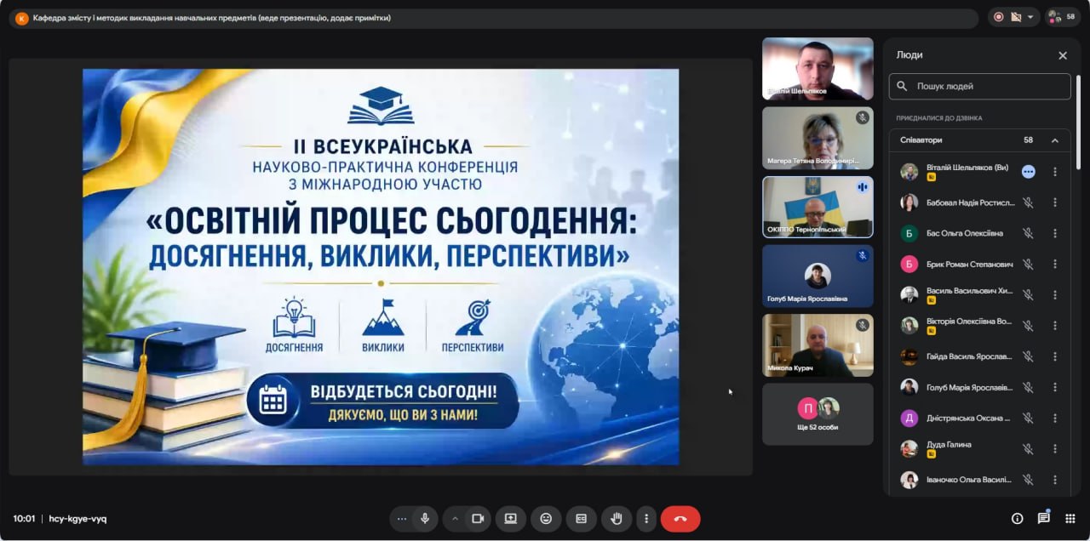Open the activities grid icon
1090x541 pixels.
pyautogui.click(x=1070, y=518)
